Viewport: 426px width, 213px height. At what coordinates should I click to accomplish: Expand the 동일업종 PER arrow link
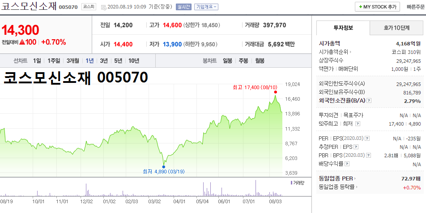click(355, 179)
